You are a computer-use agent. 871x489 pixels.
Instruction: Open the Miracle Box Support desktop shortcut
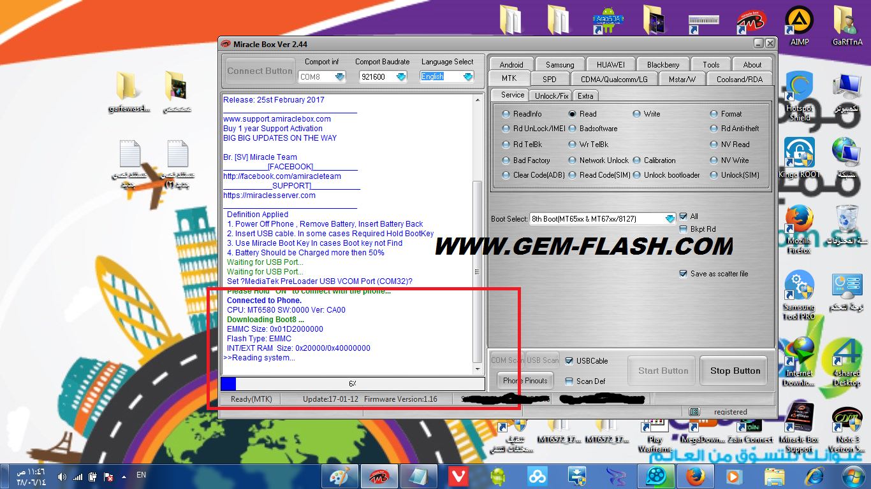point(800,427)
